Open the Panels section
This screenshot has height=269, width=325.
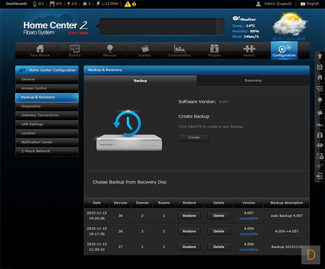249,51
